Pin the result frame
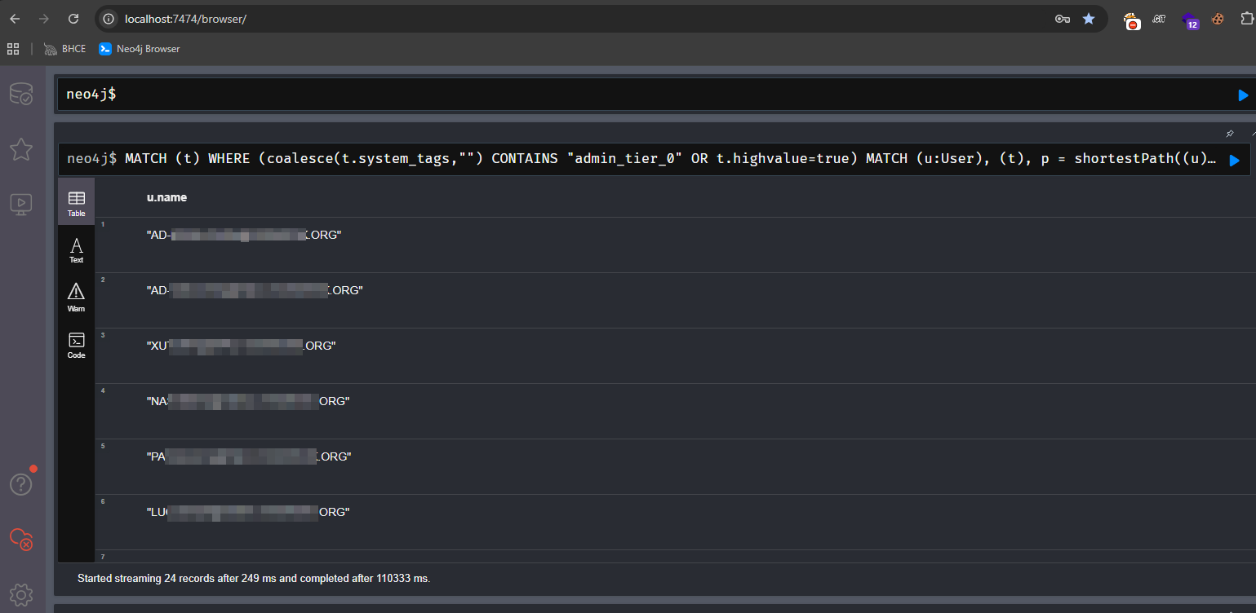 coord(1229,134)
